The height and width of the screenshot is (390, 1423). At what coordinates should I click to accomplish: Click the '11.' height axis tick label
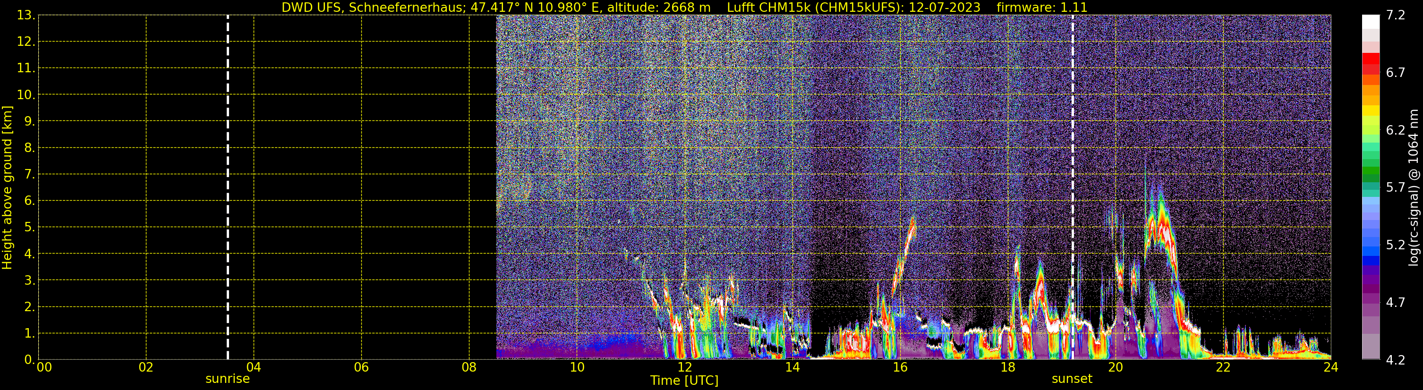(x=26, y=68)
